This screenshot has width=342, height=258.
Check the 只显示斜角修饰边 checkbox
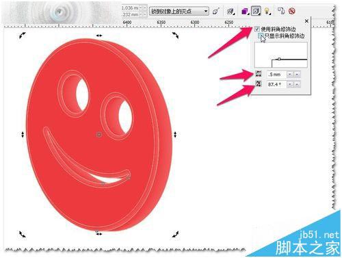(261, 36)
